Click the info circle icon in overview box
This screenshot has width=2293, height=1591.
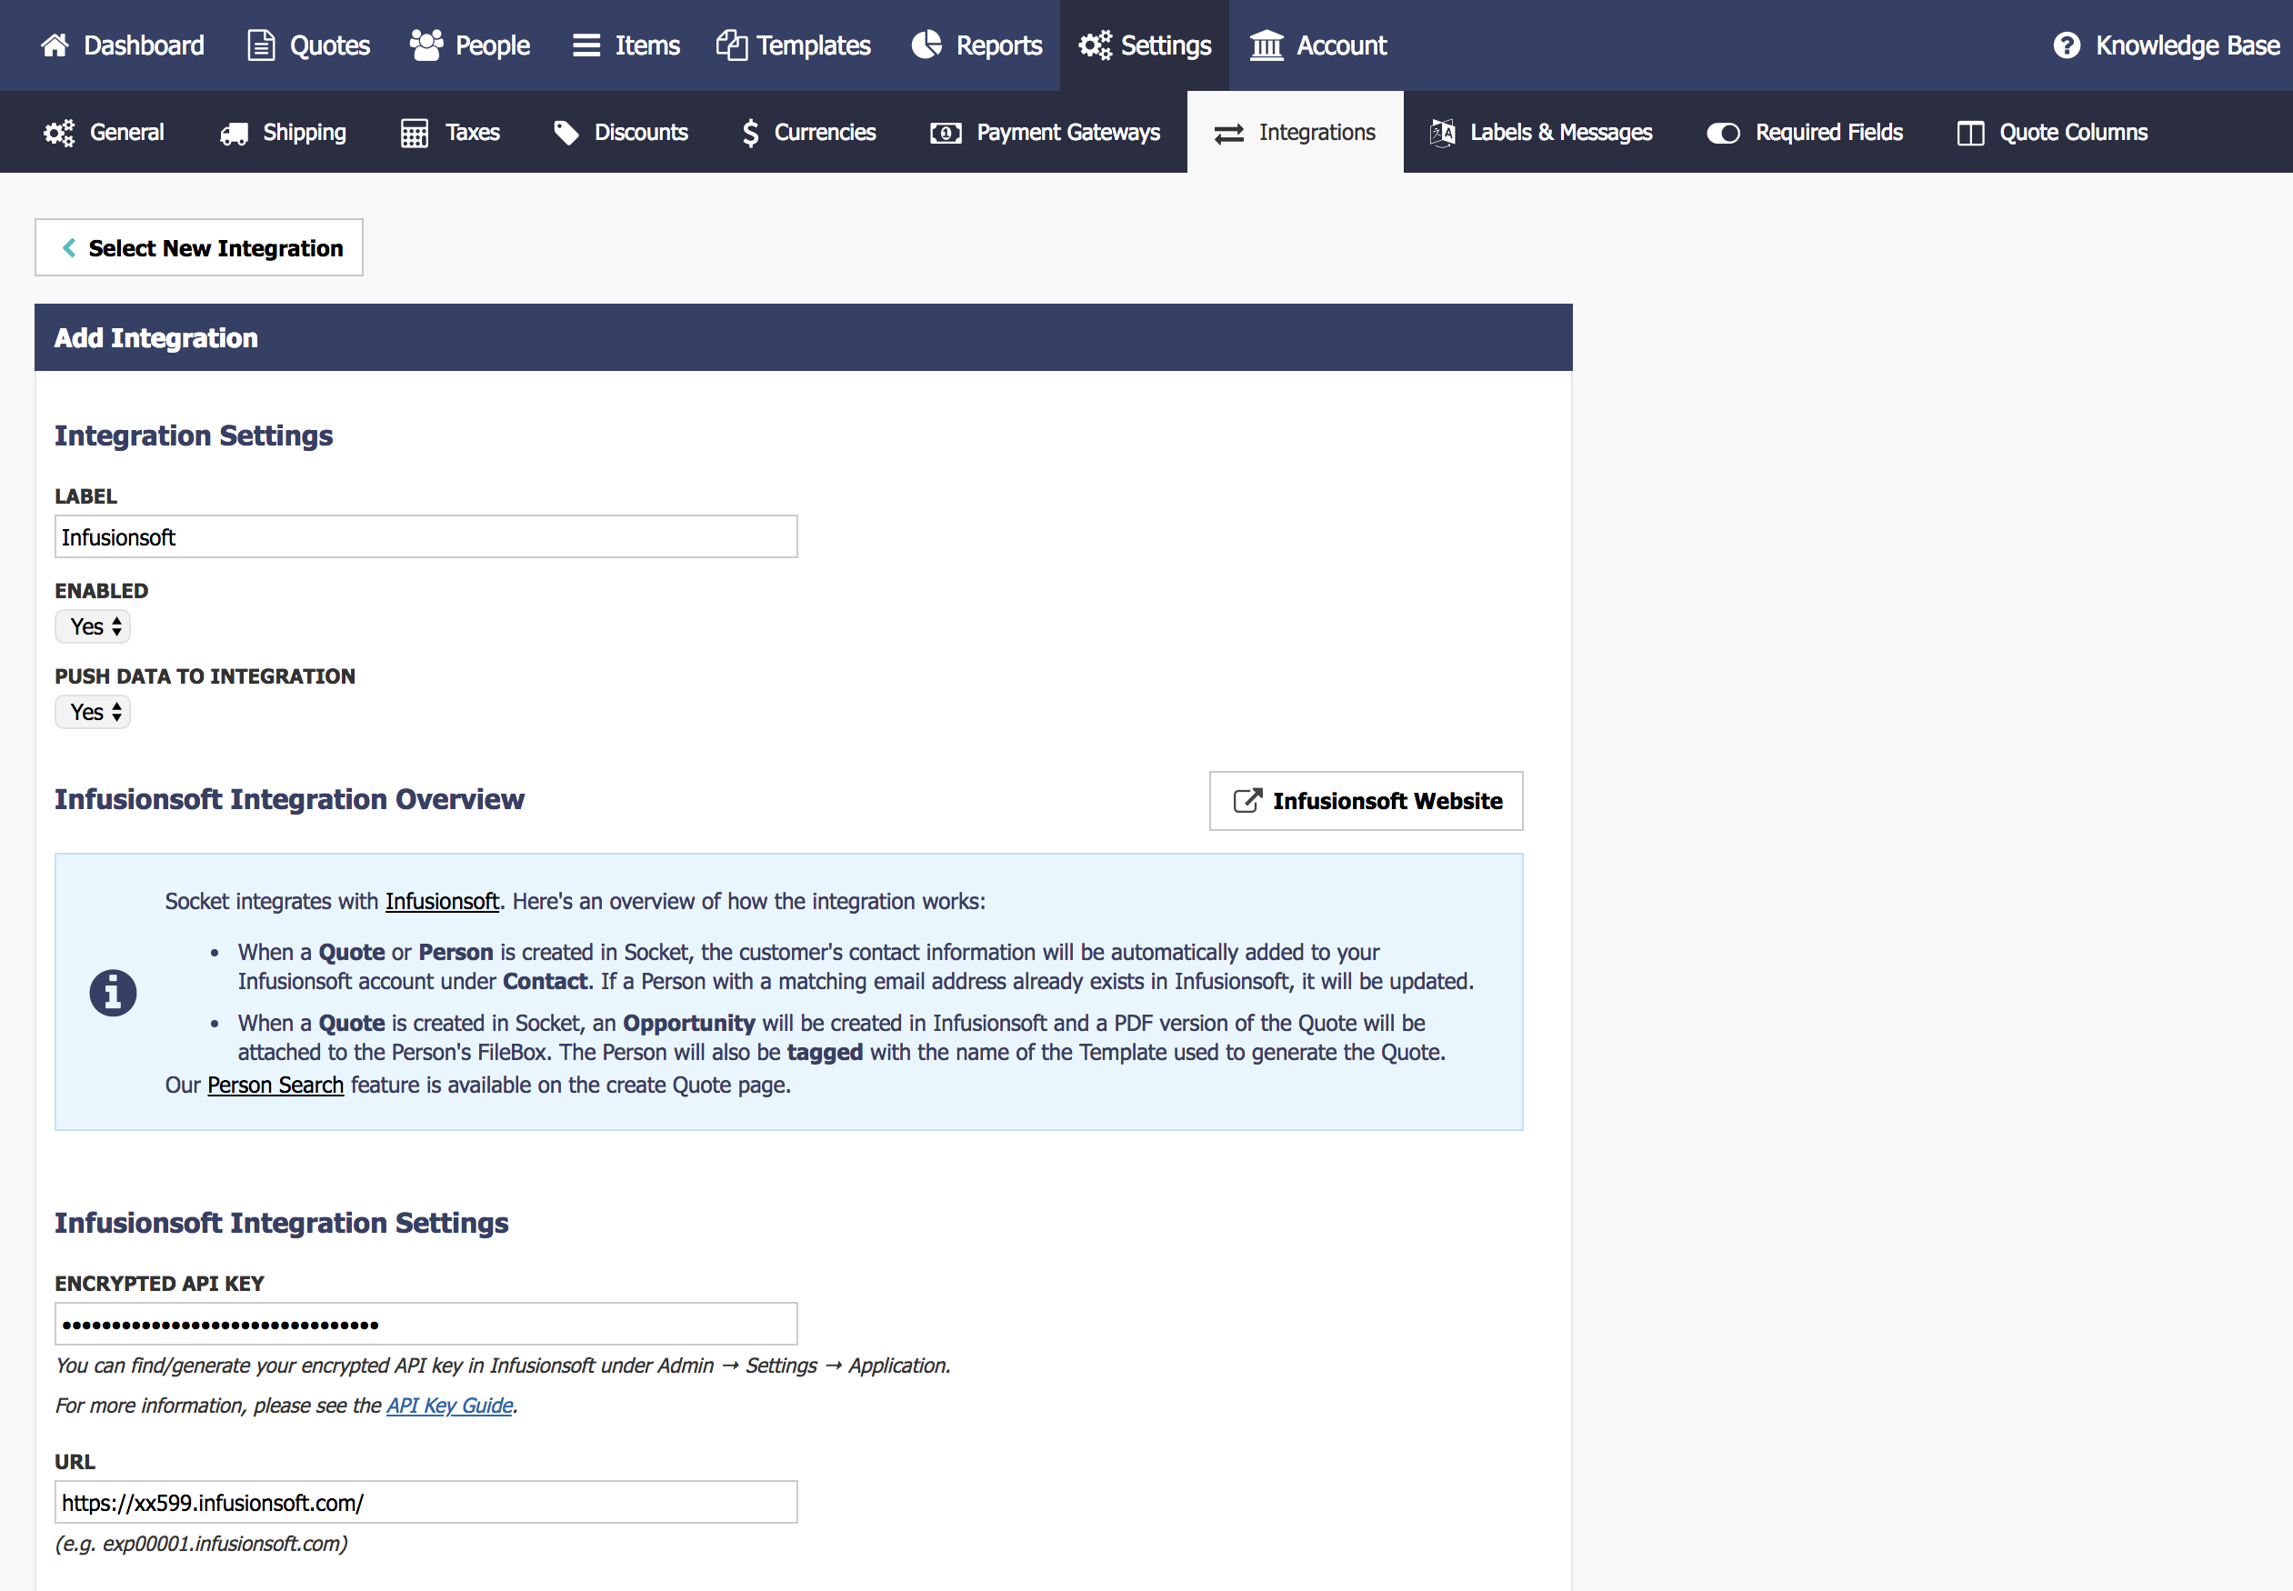(113, 992)
